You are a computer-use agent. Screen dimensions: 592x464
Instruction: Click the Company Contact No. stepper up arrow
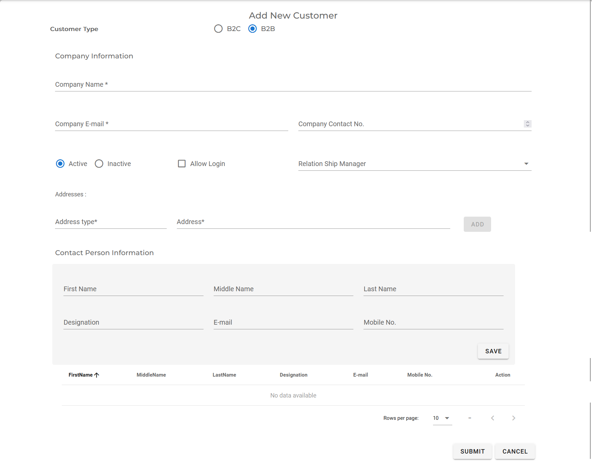tap(528, 122)
